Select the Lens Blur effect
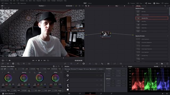170x95 pixels. 152,21
